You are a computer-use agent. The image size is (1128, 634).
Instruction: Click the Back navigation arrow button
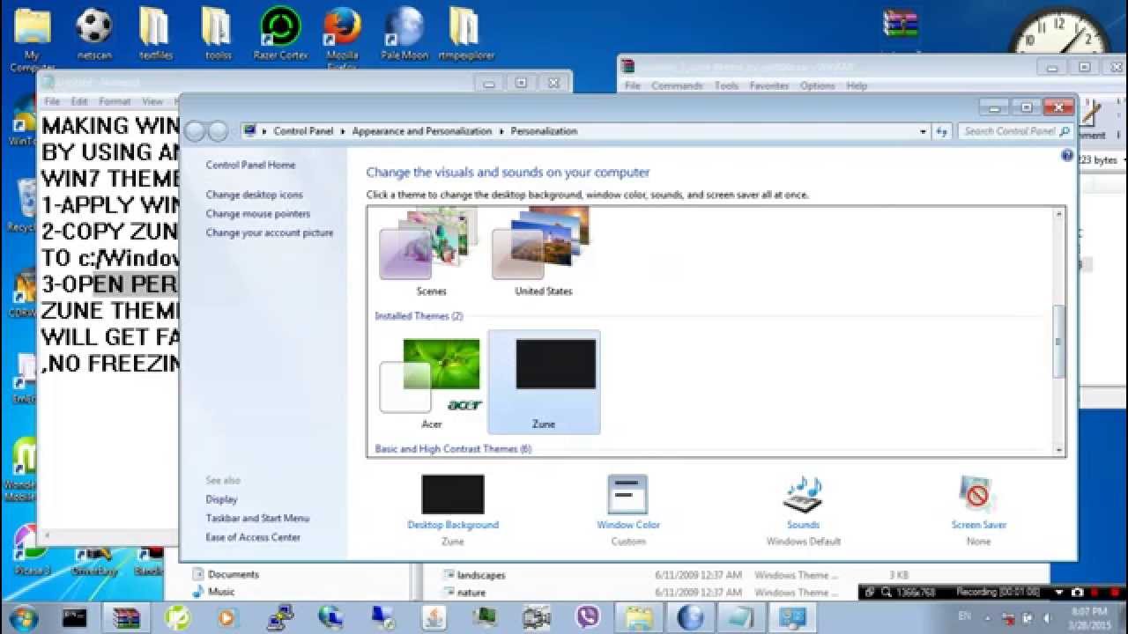pyautogui.click(x=195, y=131)
